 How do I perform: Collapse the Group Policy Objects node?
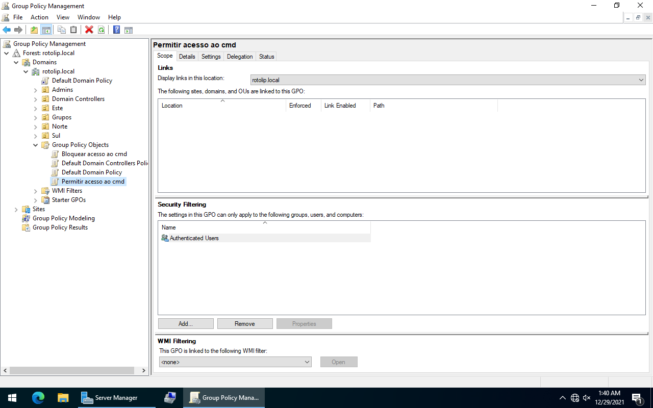click(36, 145)
